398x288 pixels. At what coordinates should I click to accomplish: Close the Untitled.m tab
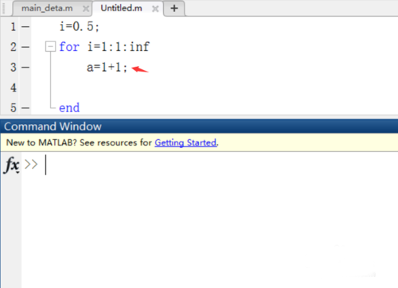click(155, 9)
